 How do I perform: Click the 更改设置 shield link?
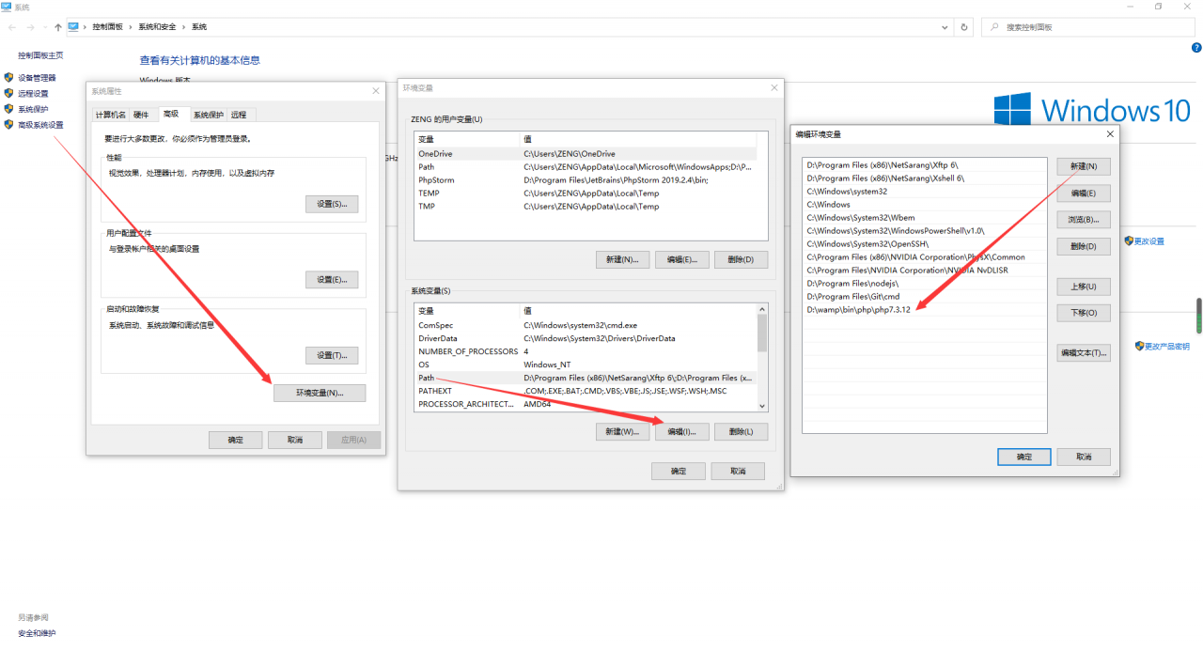point(1148,241)
